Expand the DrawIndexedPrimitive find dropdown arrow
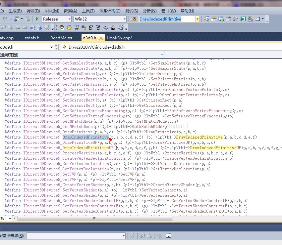 tap(197, 19)
